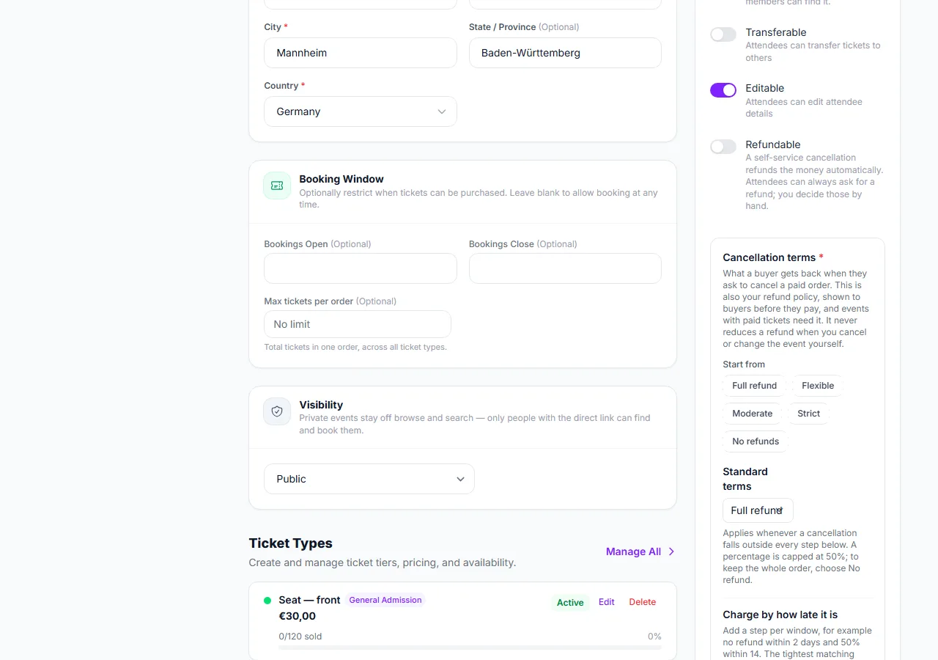Turn off the Editable toggle

click(723, 90)
